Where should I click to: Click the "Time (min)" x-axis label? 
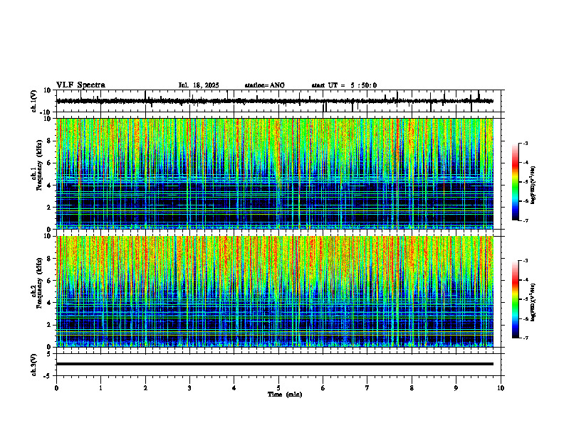point(285,394)
